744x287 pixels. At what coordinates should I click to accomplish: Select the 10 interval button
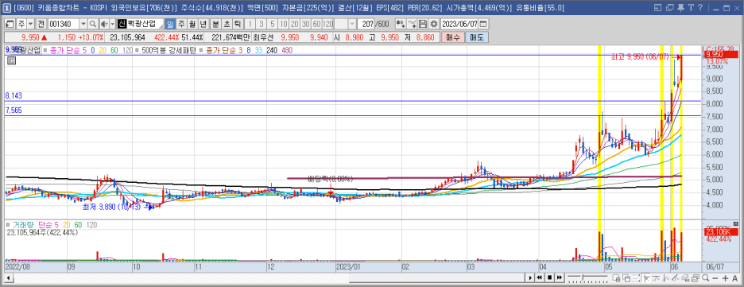pos(283,24)
